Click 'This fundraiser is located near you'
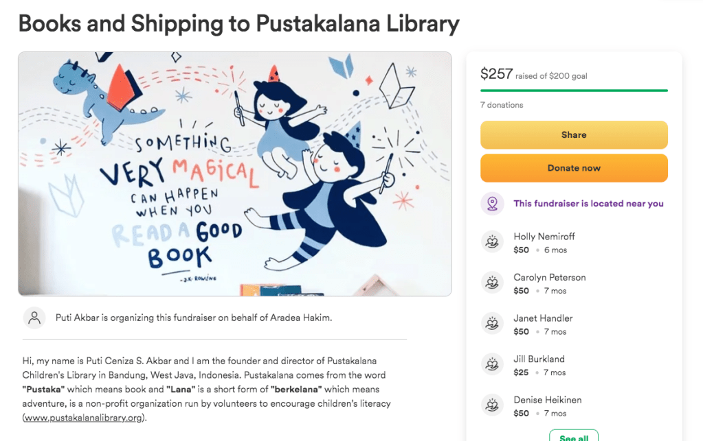This screenshot has width=703, height=441. (588, 204)
